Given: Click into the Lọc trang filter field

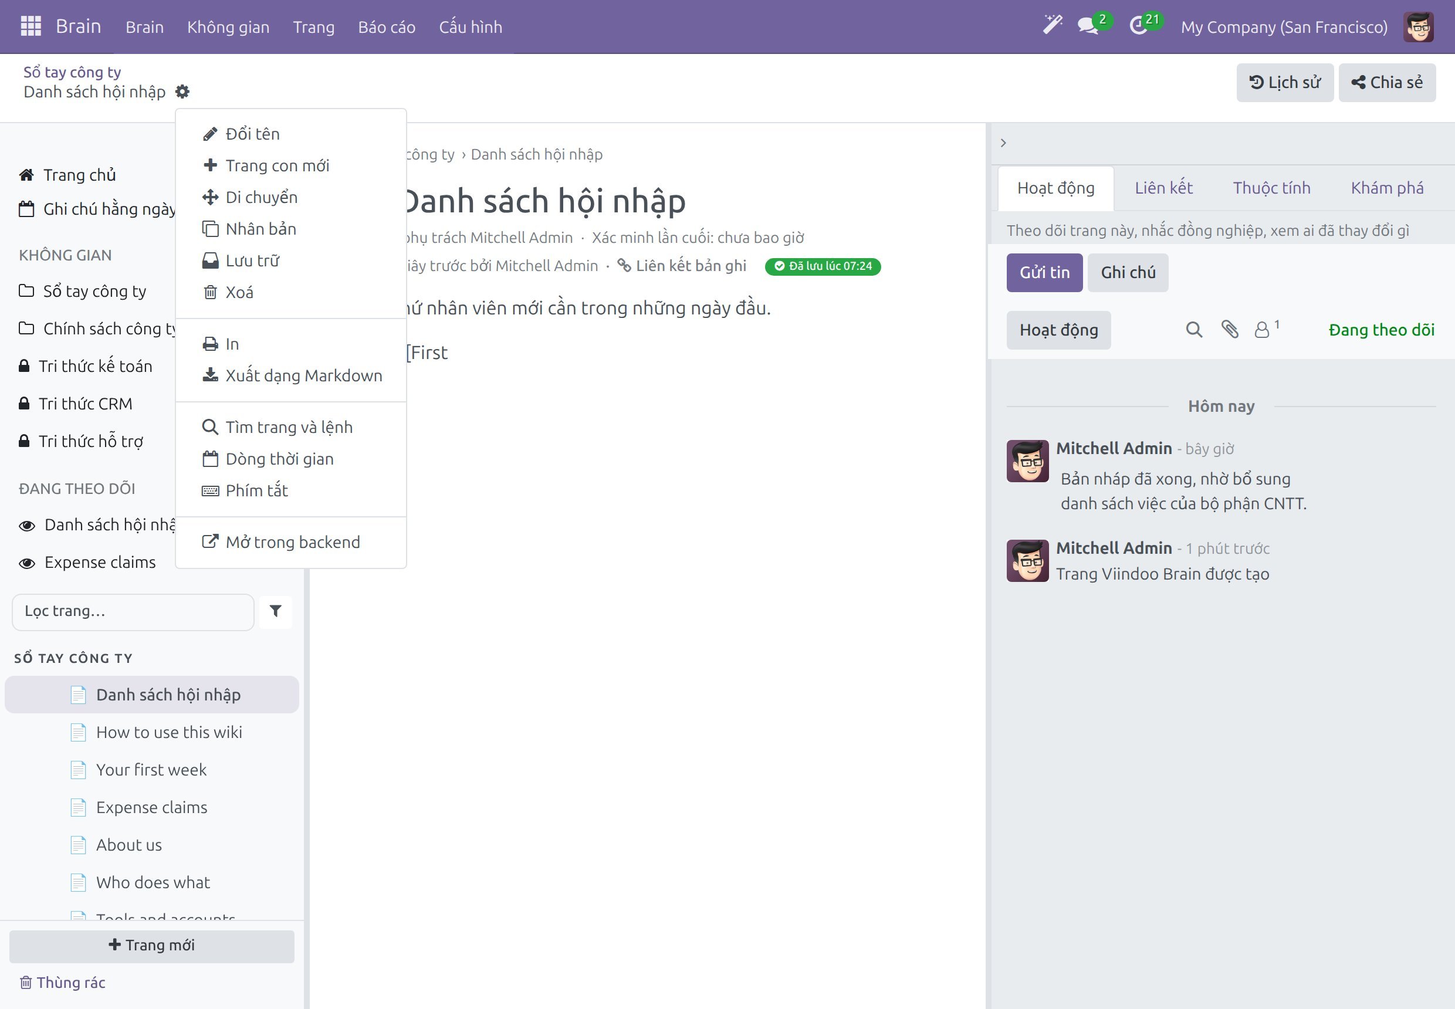Looking at the screenshot, I should click(x=133, y=611).
